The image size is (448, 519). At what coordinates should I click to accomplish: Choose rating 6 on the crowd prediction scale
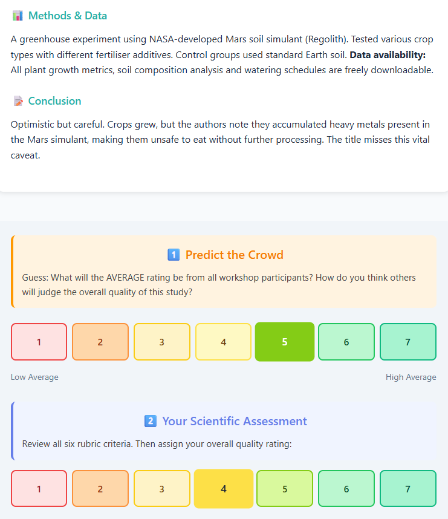click(346, 342)
